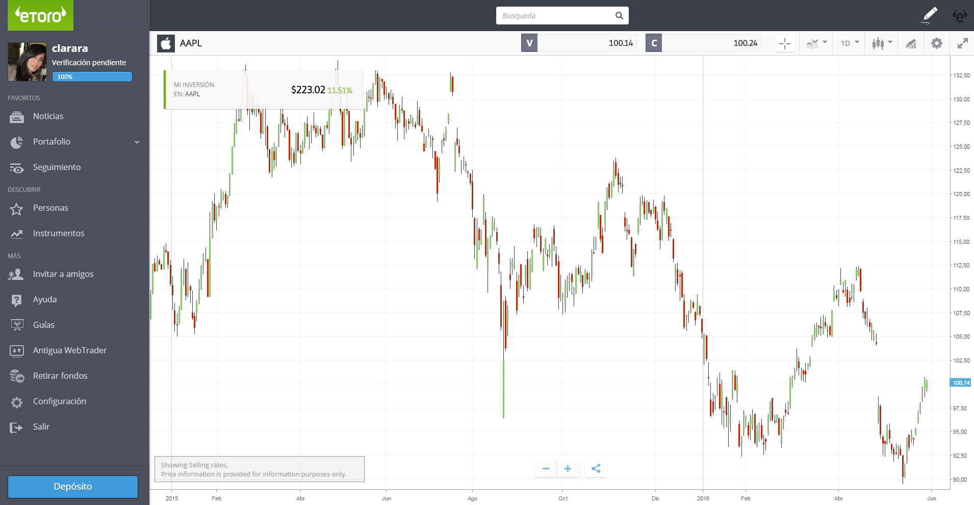Open Antigua WebTrader

(x=70, y=350)
